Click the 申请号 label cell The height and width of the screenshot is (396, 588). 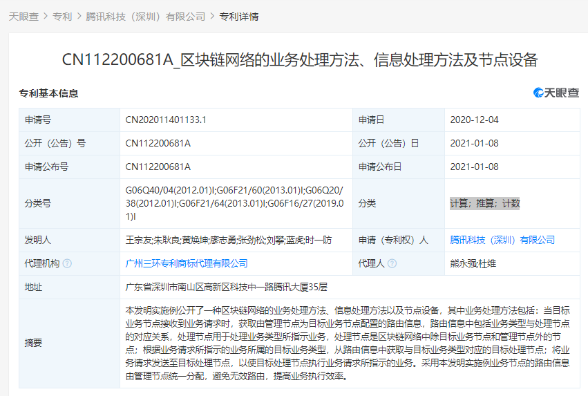click(69, 120)
